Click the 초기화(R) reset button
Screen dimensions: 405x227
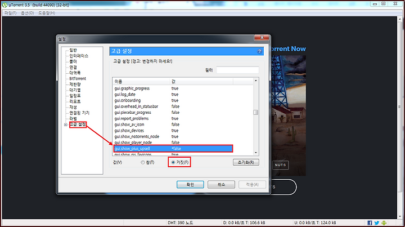(x=246, y=162)
